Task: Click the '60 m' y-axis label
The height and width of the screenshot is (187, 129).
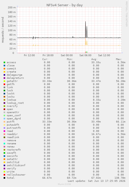Action: coord(12,39)
